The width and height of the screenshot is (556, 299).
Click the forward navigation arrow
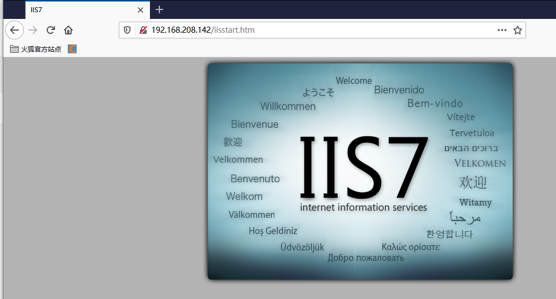click(33, 30)
